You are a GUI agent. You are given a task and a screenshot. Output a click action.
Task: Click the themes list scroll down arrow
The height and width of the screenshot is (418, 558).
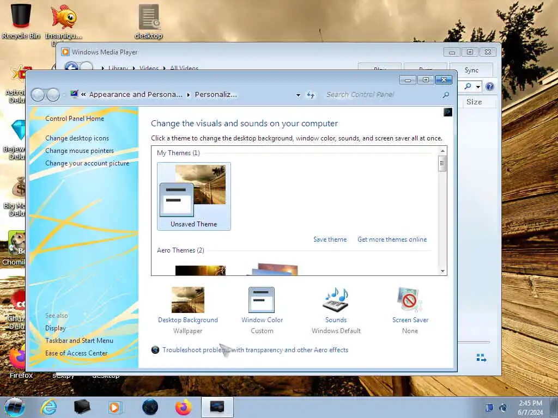pyautogui.click(x=442, y=271)
